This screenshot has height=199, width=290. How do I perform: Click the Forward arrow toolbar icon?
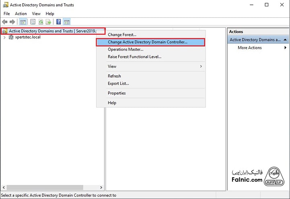(12, 22)
